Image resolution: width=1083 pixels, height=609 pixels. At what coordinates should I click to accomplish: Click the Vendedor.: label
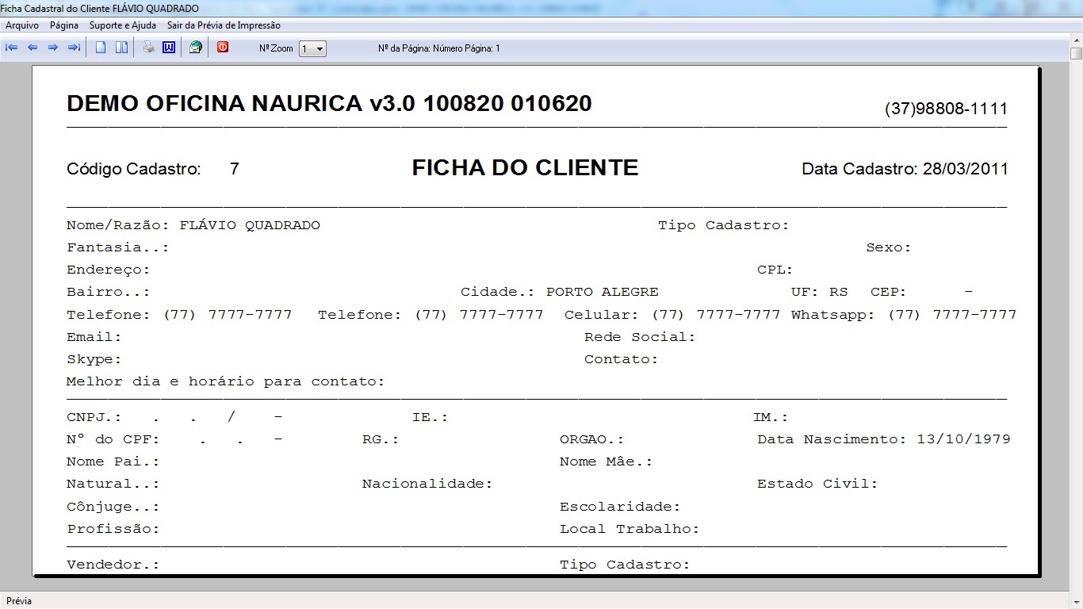(x=113, y=565)
